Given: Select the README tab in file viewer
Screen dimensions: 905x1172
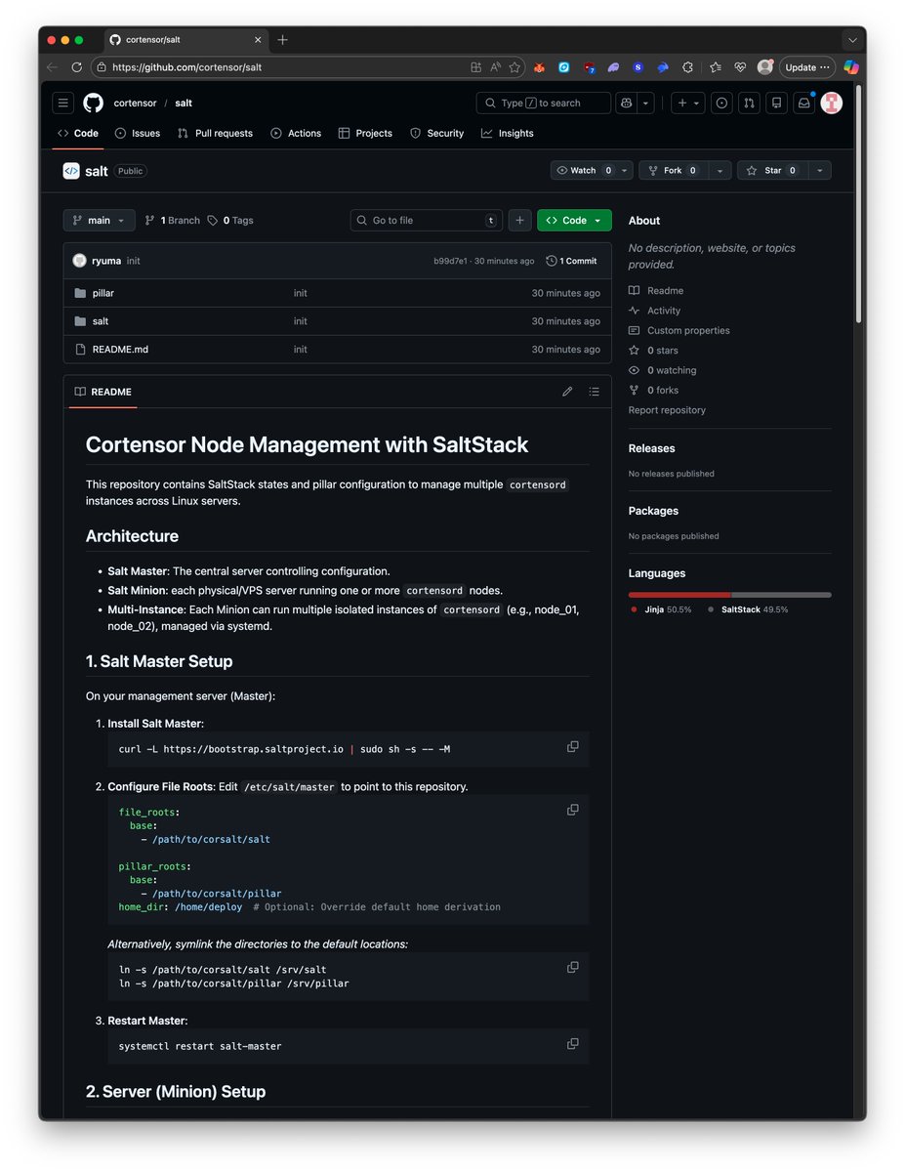Looking at the screenshot, I should 103,392.
